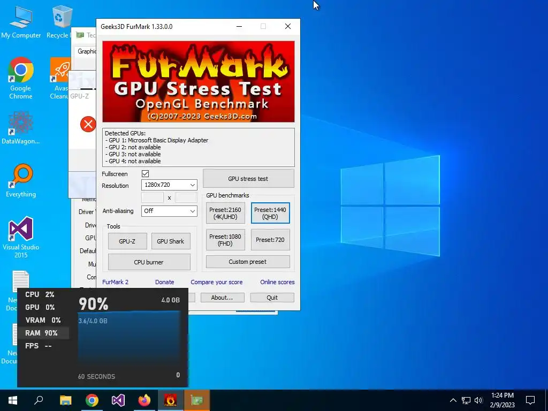
Task: Open Firefox from the taskbar
Action: [x=144, y=400]
